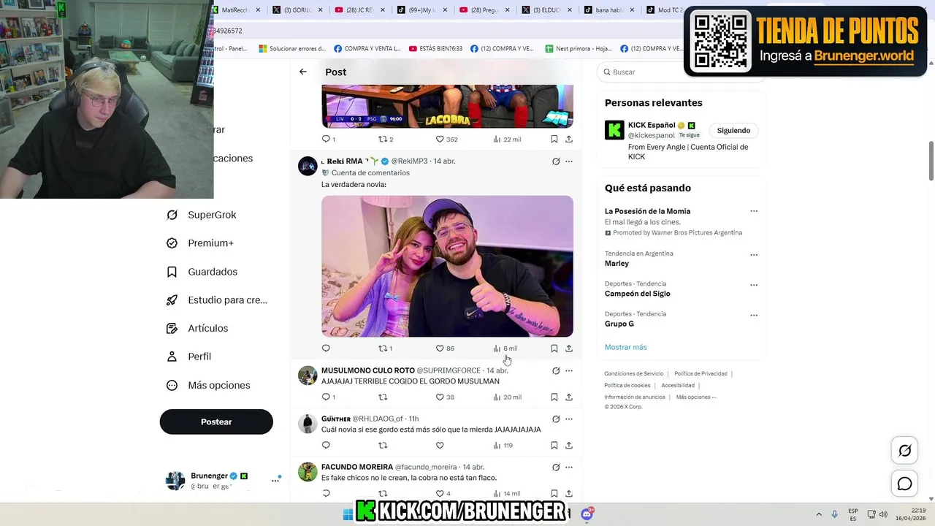The image size is (935, 526).
Task: Repost the @RHLDAOG_of comment
Action: click(x=383, y=446)
